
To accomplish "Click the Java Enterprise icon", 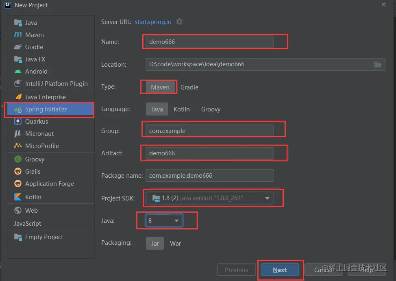I will [x=18, y=97].
